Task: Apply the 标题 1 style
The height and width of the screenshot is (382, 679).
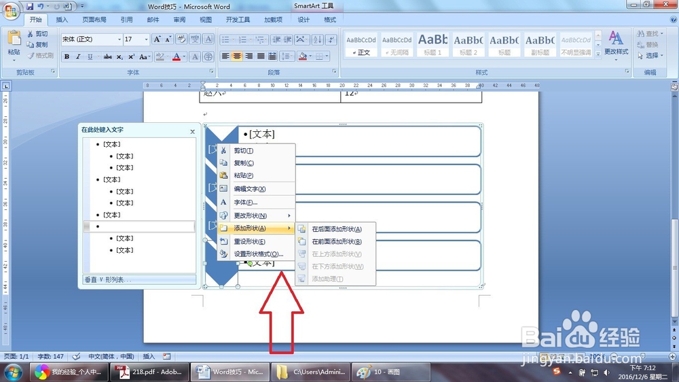Action: [x=433, y=44]
